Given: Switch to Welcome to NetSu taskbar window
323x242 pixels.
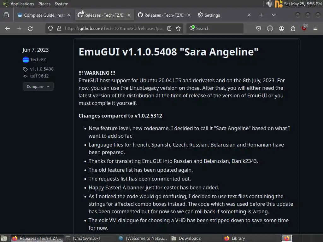Looking at the screenshot, I should point(143,238).
